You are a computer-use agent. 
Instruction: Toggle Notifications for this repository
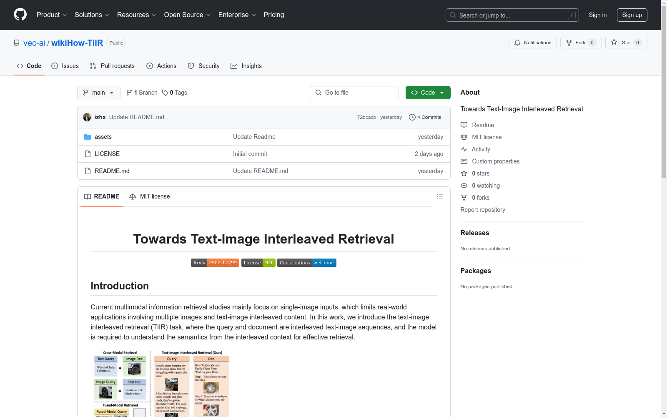(x=532, y=43)
